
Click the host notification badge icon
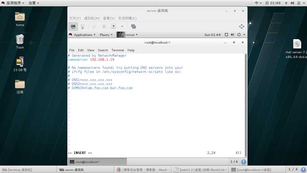click(x=303, y=169)
